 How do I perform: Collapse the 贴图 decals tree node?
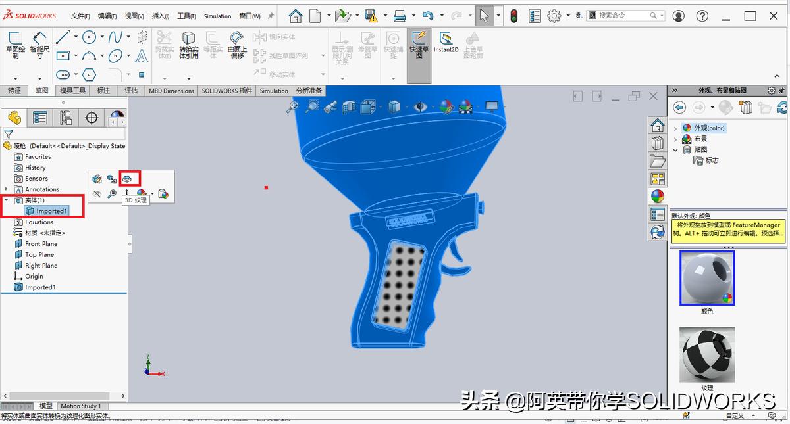tap(675, 149)
